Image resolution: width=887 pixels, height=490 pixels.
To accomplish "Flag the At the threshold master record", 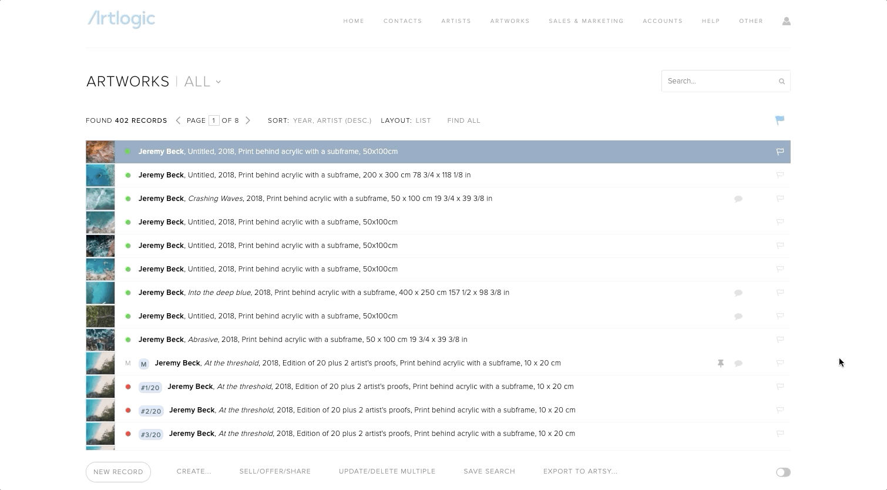I will coord(780,363).
